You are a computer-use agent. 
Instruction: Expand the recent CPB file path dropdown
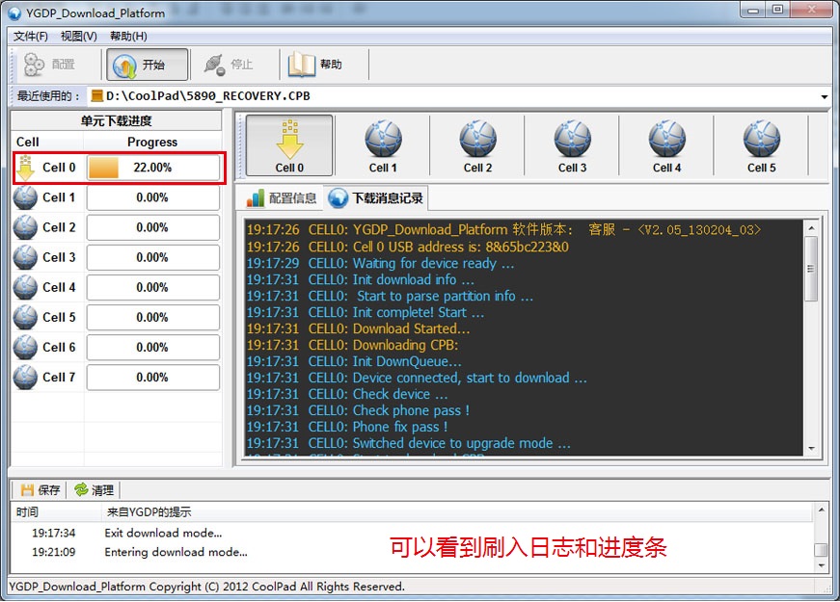824,97
